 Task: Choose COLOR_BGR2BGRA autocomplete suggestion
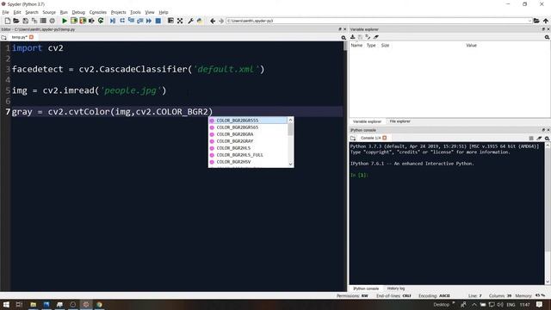point(248,134)
